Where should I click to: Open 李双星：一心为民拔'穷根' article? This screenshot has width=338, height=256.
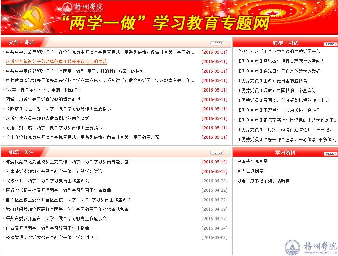tap(278, 110)
